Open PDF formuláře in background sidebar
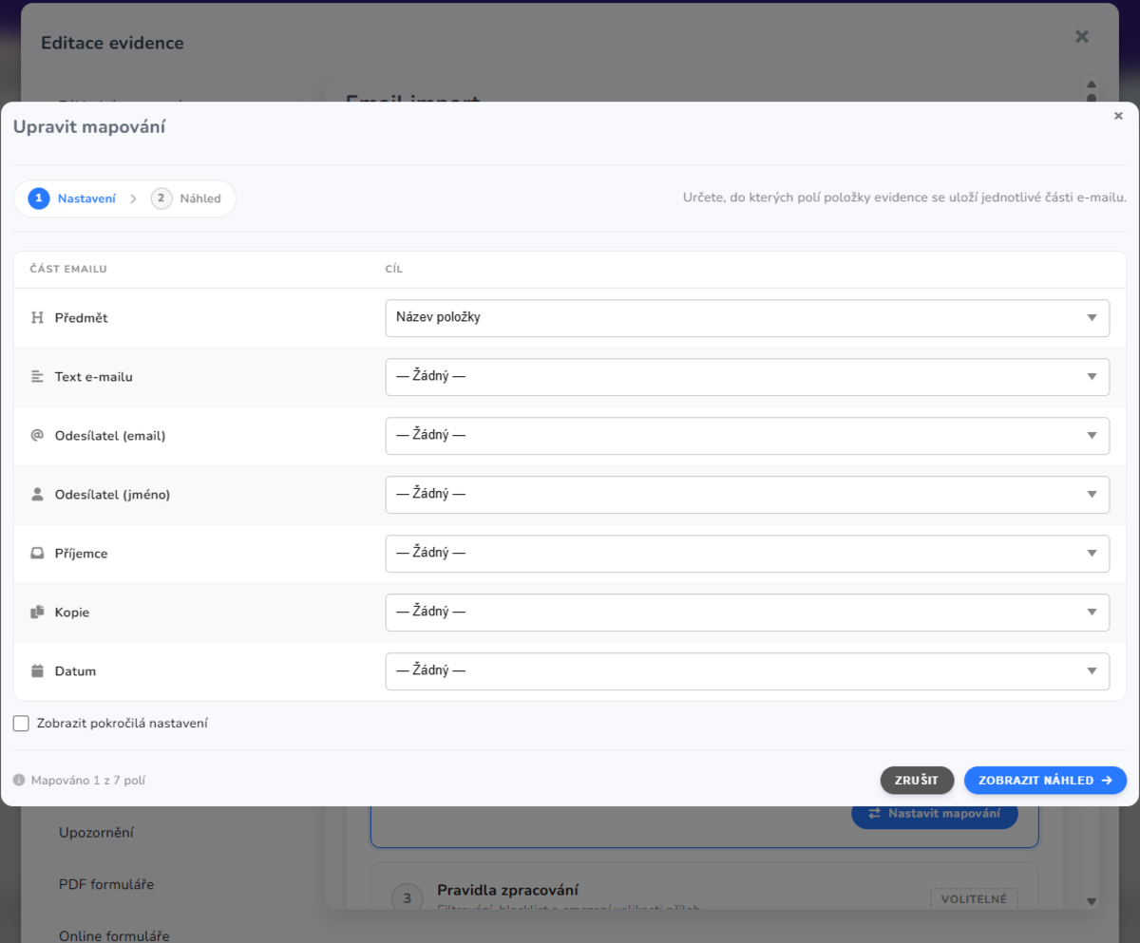 tap(106, 885)
